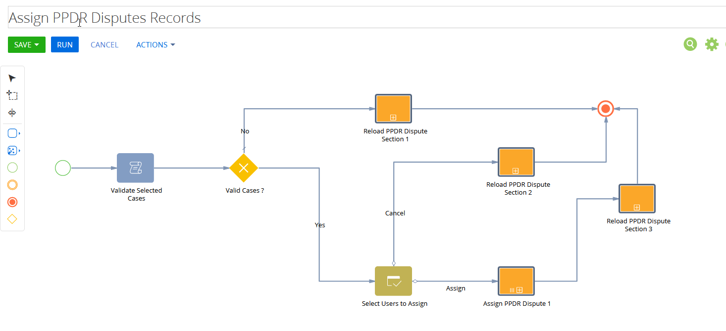This screenshot has height=331, width=726.
Task: Open the green gear settings icon
Action: (712, 44)
